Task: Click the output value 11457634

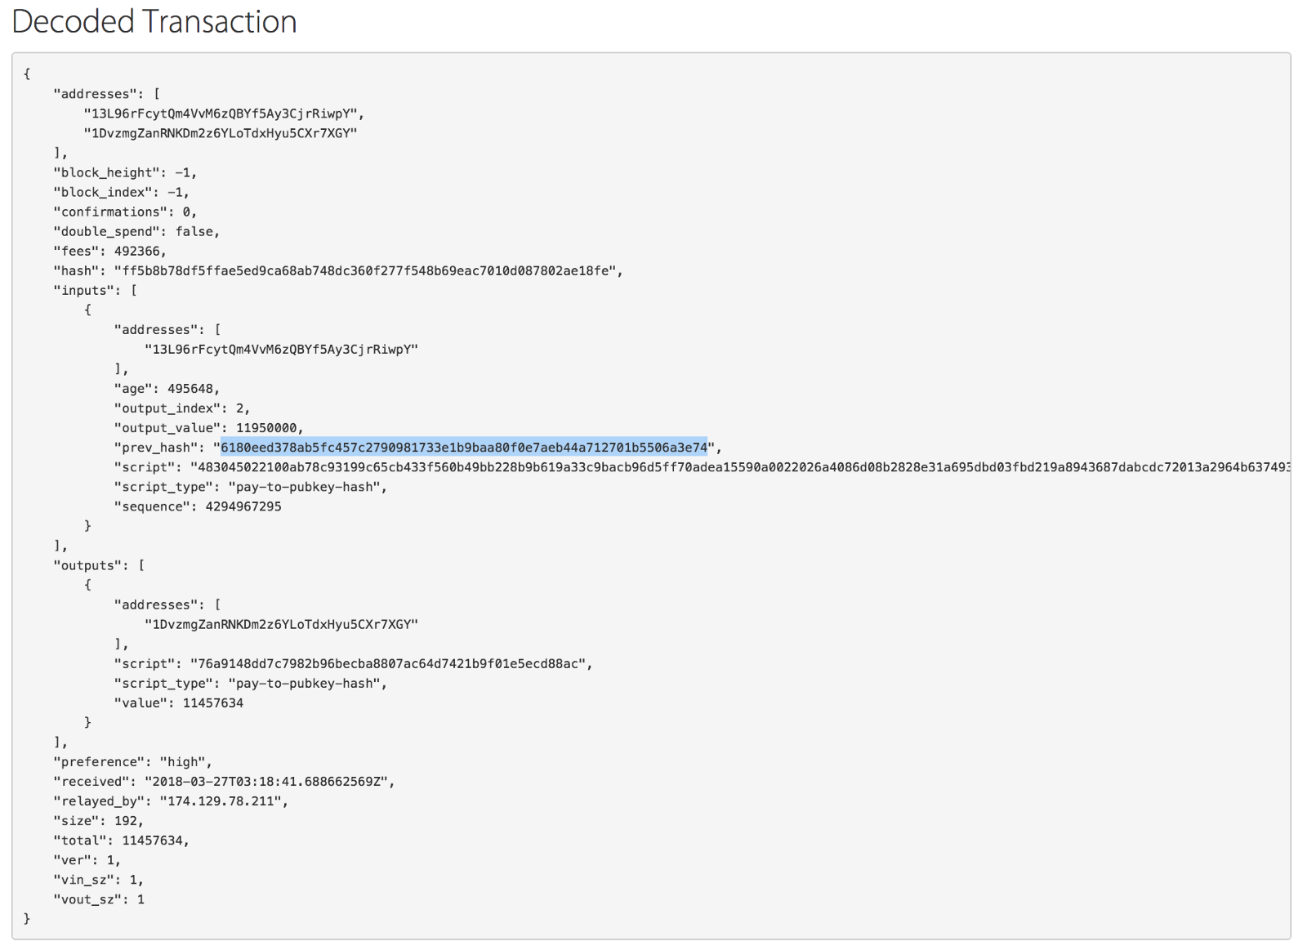Action: pyautogui.click(x=212, y=702)
